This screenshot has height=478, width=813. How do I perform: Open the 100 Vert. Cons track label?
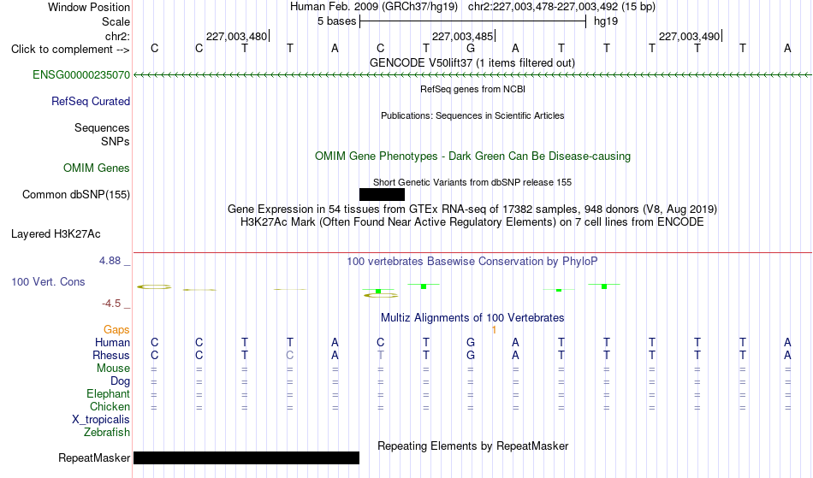click(x=48, y=281)
